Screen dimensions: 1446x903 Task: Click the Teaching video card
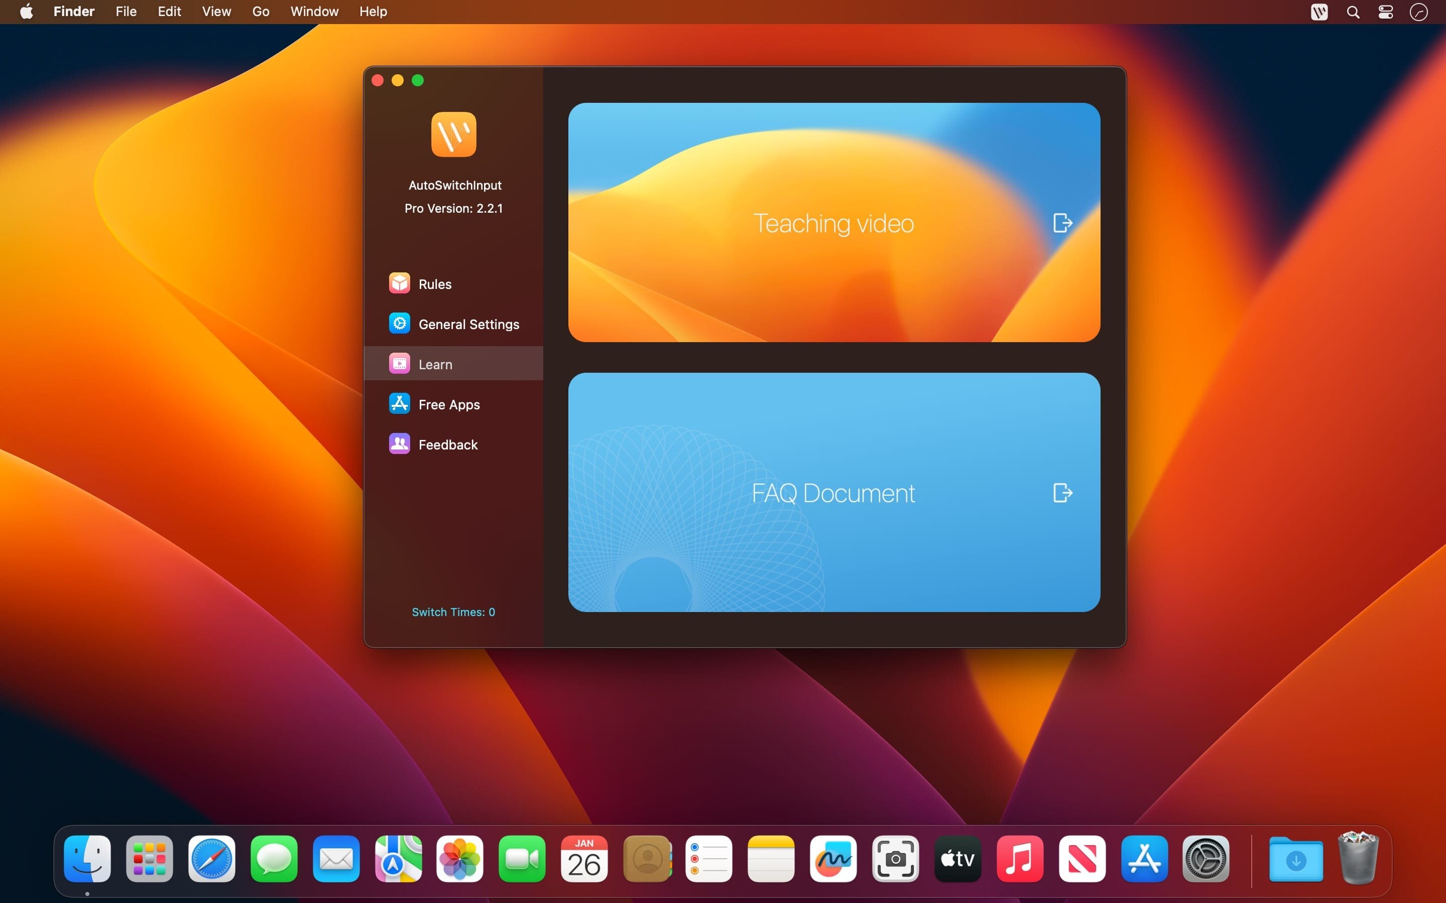[833, 223]
